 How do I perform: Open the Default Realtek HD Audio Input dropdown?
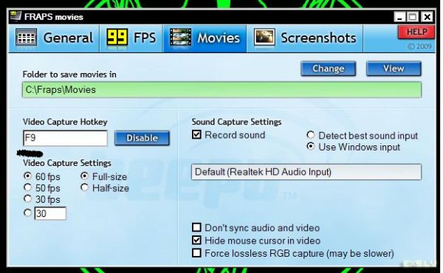coord(306,172)
